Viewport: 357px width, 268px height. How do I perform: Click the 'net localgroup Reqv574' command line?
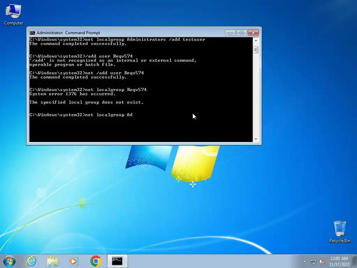[x=88, y=90]
